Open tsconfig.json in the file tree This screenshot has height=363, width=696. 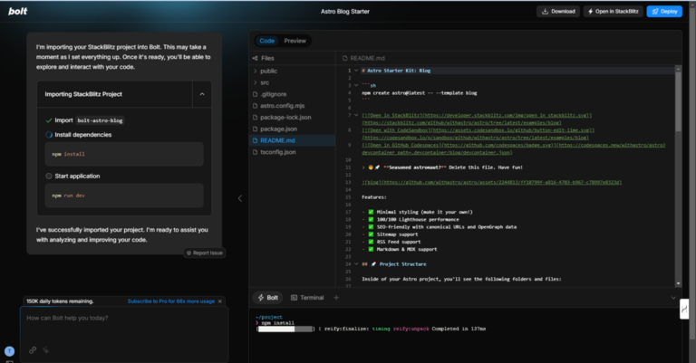(293, 151)
